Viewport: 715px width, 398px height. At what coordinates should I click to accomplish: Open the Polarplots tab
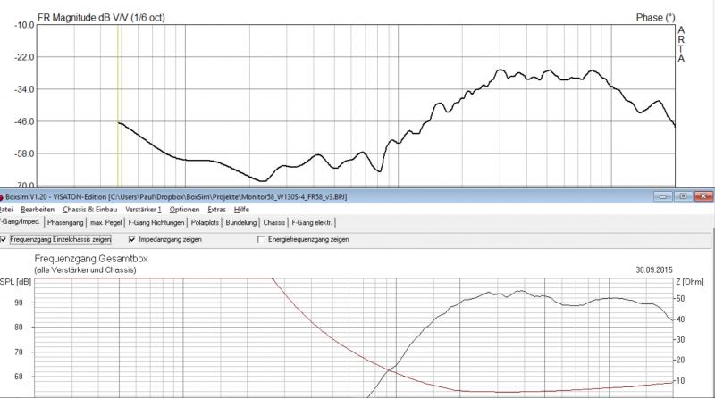tap(205, 223)
